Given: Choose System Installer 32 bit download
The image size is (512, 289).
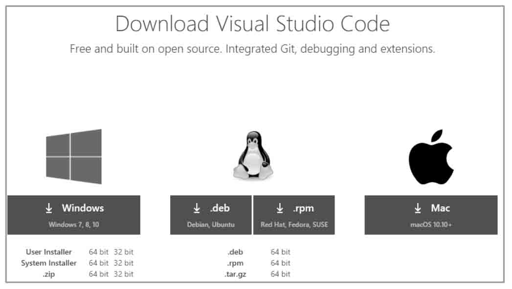Looking at the screenshot, I should [x=123, y=263].
